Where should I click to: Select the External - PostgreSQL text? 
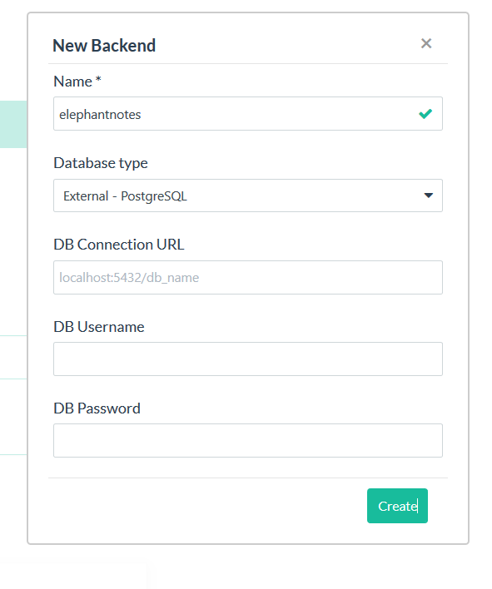[125, 196]
